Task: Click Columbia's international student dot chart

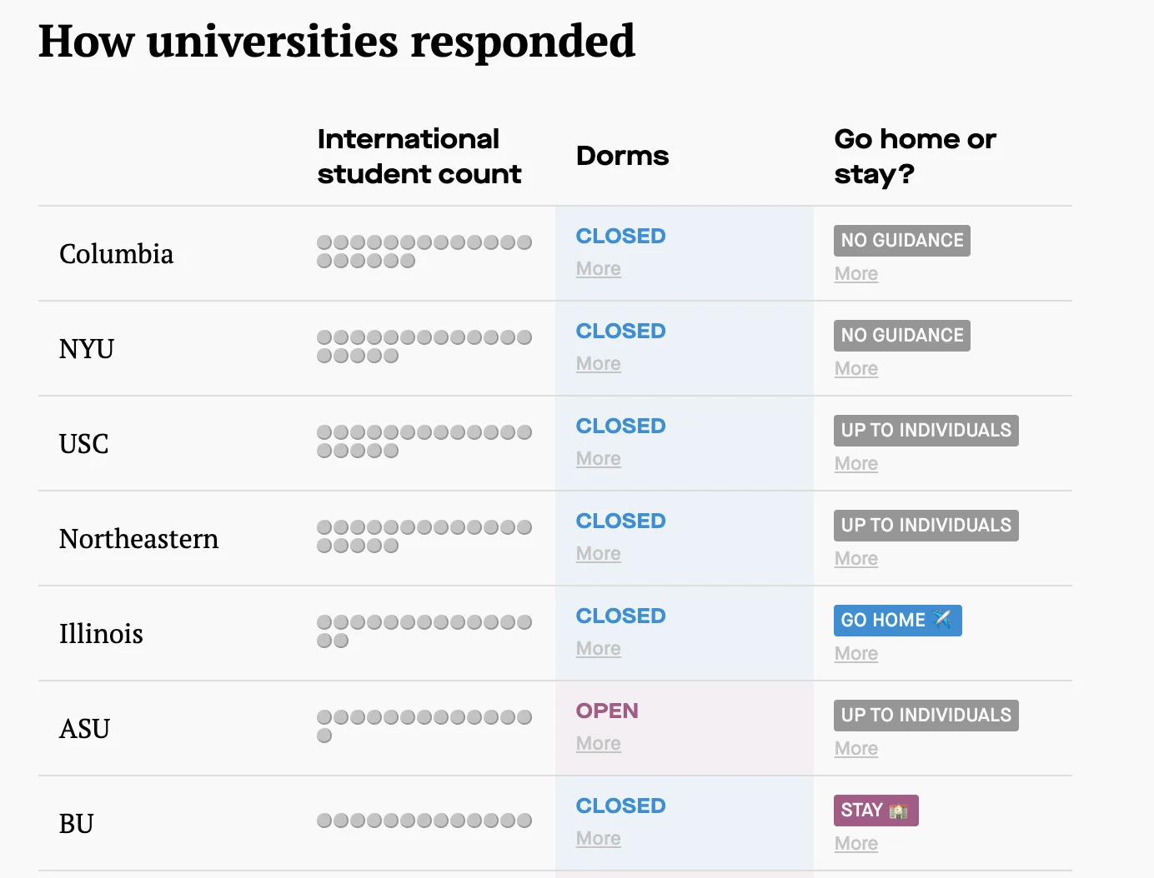Action: click(424, 252)
